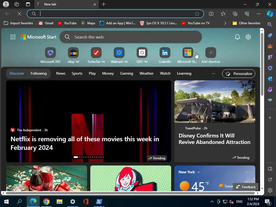Screen dimensions: 276x207
Task: Open the Sports feed tab
Action: (77, 73)
